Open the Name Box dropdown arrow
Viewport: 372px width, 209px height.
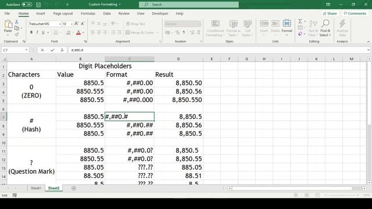pyautogui.click(x=26, y=50)
